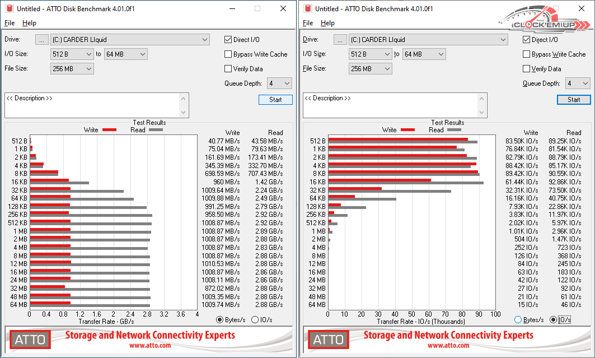595x358 pixels.
Task: Open File Size 256 MB dropdown in left window
Action: coord(72,69)
